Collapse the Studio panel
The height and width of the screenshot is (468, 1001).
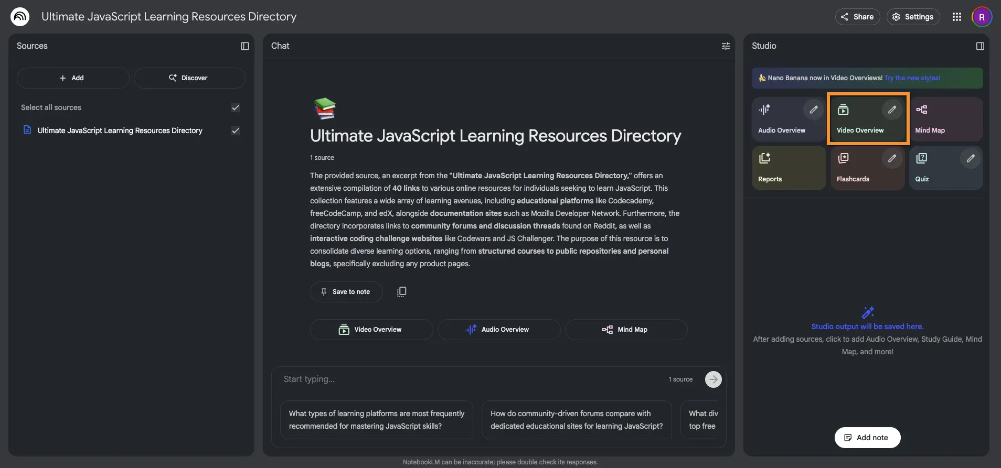(x=979, y=46)
